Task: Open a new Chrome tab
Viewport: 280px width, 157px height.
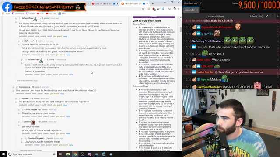Action: point(153,4)
